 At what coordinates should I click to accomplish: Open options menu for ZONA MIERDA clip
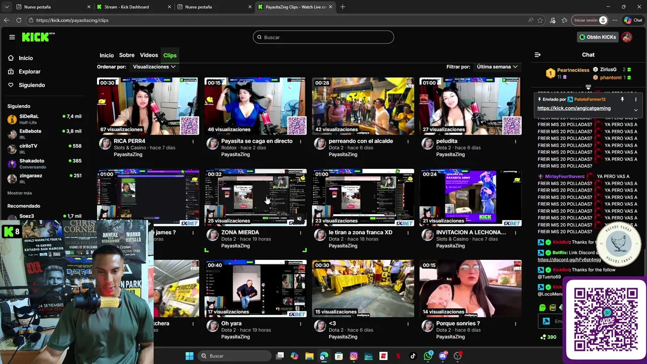(x=300, y=233)
